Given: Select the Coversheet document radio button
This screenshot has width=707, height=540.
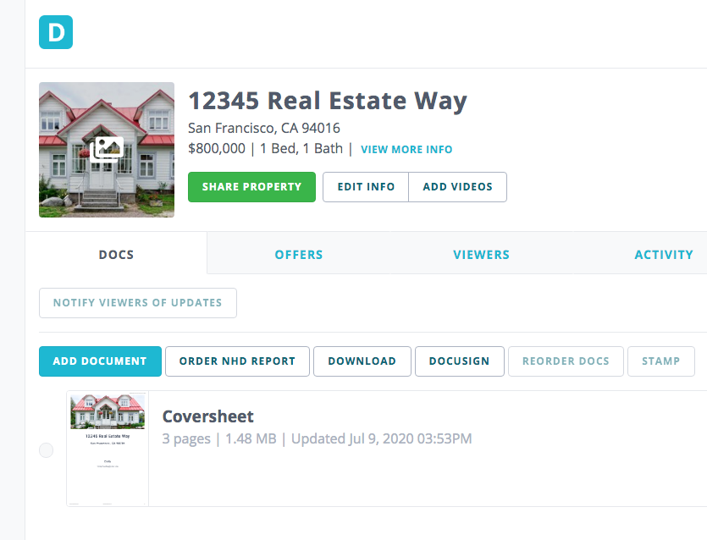Looking at the screenshot, I should pyautogui.click(x=46, y=449).
